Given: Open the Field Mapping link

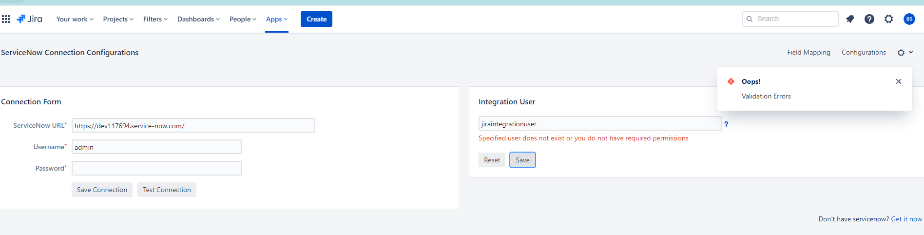Looking at the screenshot, I should (x=808, y=52).
